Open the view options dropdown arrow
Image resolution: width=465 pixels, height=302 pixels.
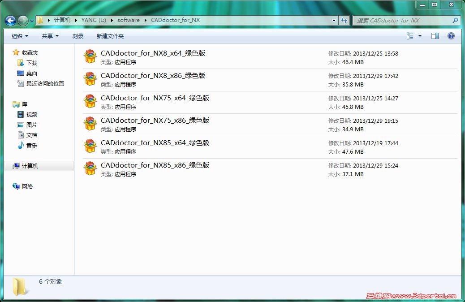(420, 36)
